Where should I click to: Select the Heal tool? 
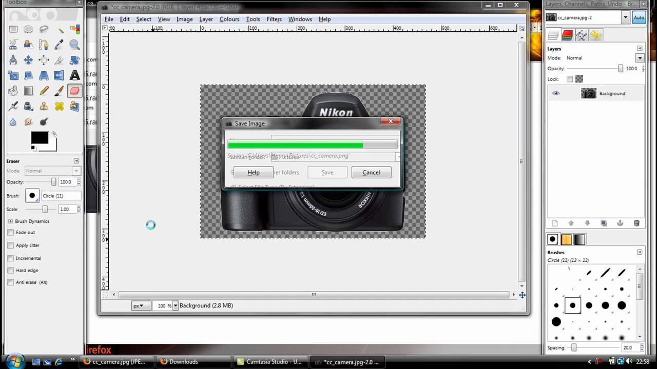pyautogui.click(x=59, y=106)
